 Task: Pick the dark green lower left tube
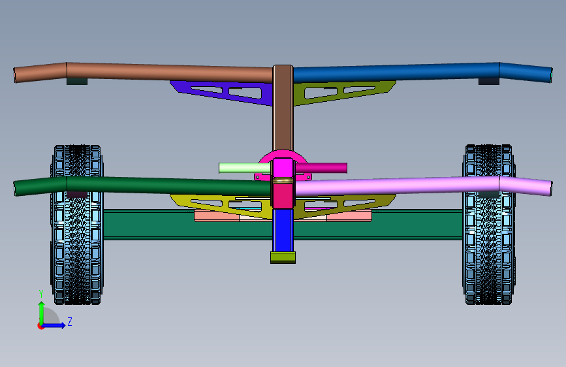coord(142,185)
